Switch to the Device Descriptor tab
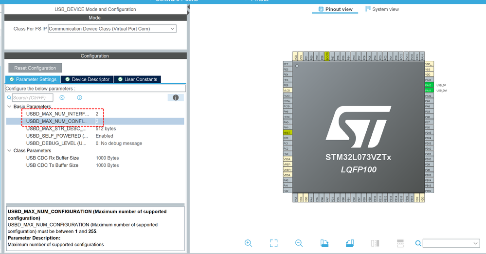The height and width of the screenshot is (254, 486). point(87,79)
